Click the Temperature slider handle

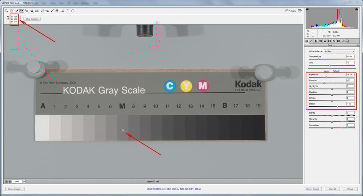tap(318, 59)
